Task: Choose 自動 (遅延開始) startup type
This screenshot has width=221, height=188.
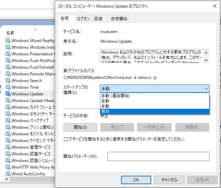Action: [155, 96]
